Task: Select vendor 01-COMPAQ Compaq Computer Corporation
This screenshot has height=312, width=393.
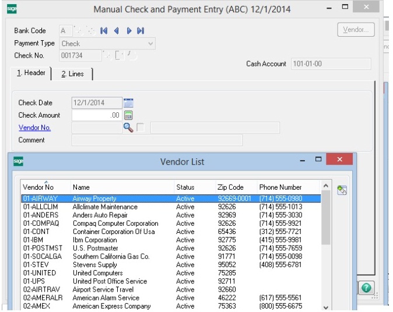Action: (171, 224)
